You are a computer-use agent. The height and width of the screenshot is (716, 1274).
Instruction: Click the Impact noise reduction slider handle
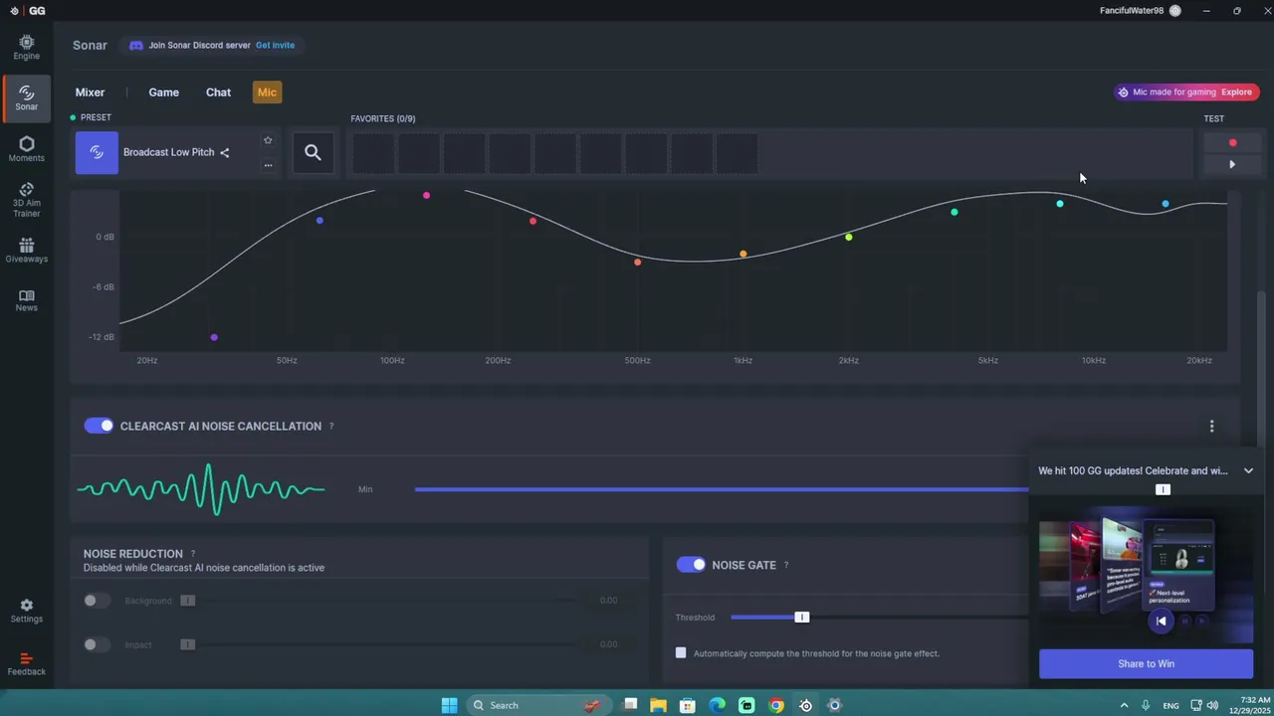point(187,644)
